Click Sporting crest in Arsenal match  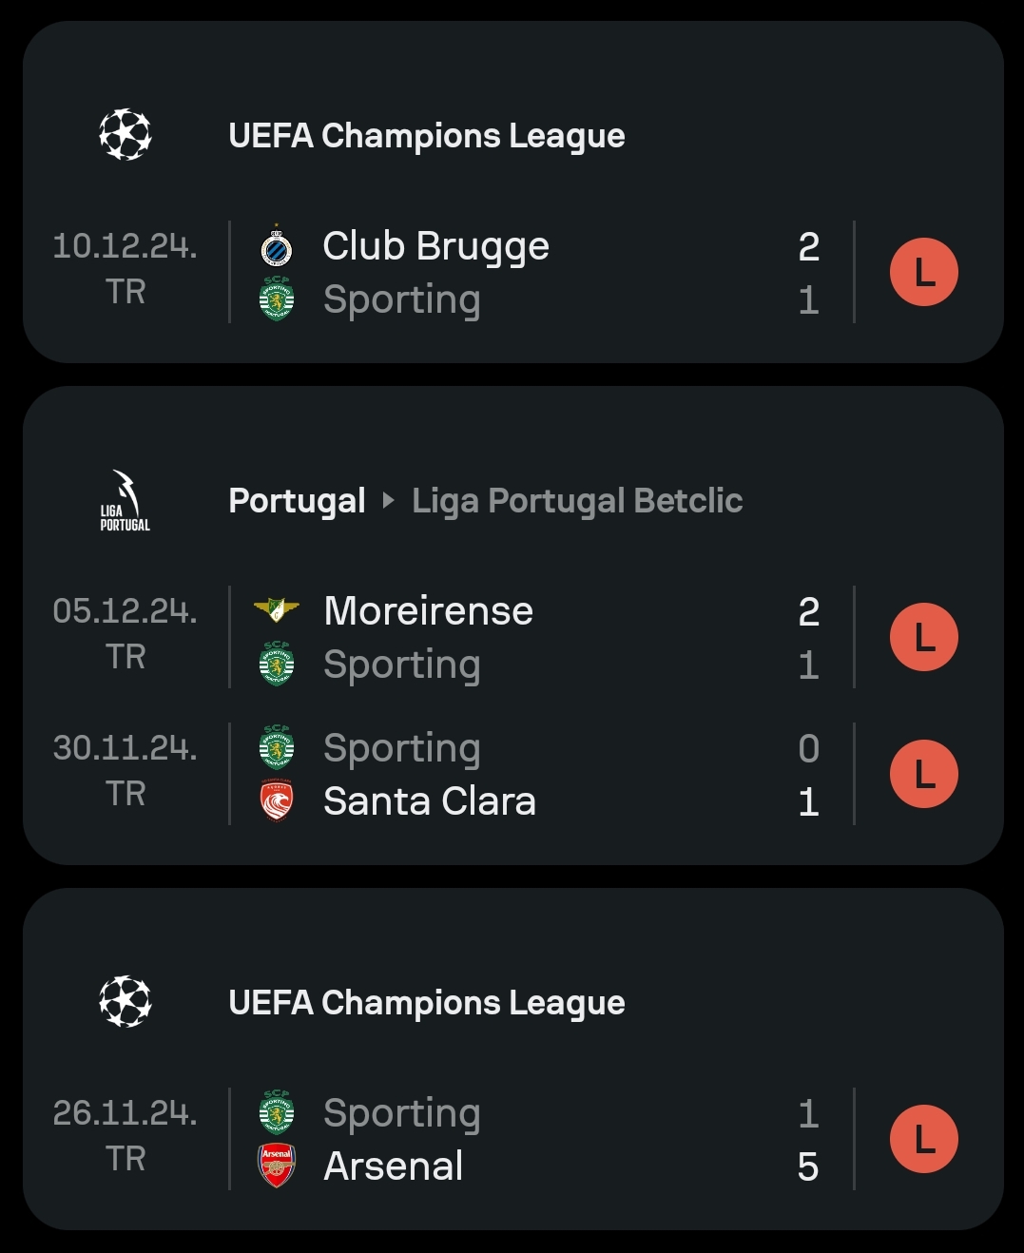[x=277, y=1113]
